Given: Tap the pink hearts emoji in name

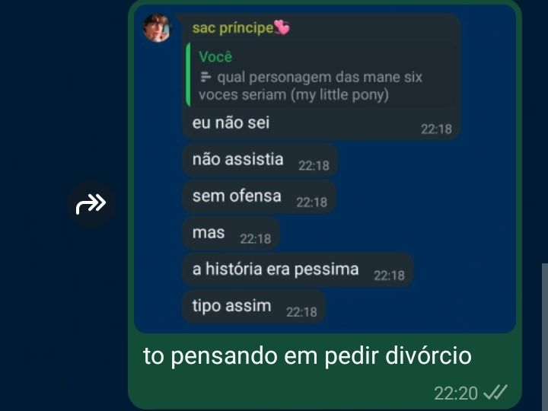Looking at the screenshot, I should [x=282, y=27].
